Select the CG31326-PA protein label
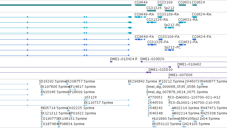 [158, 42]
